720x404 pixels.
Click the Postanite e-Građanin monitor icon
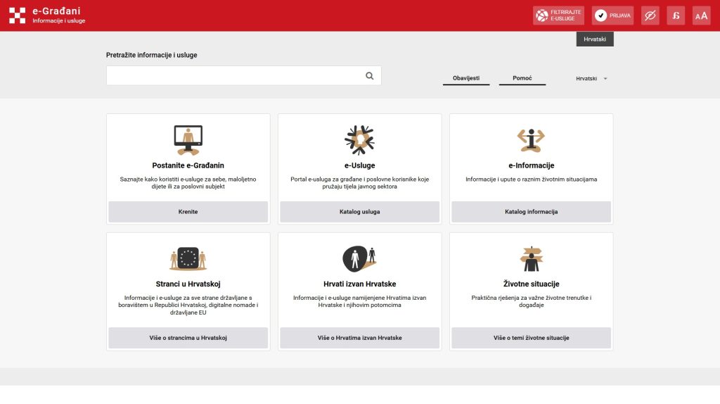[x=188, y=139]
